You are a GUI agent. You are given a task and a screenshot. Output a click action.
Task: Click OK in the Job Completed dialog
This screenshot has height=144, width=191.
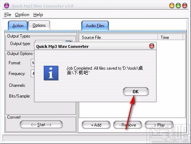tap(136, 91)
